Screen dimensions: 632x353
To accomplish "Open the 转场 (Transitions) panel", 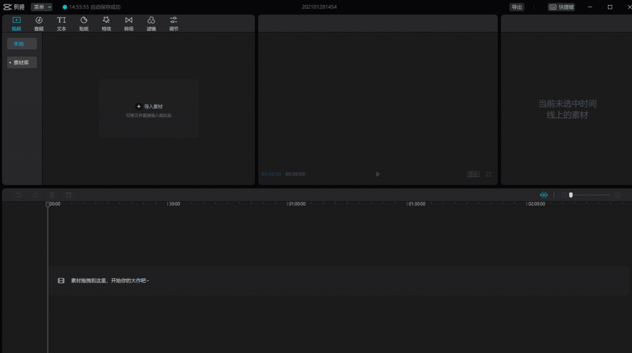I will (x=128, y=23).
